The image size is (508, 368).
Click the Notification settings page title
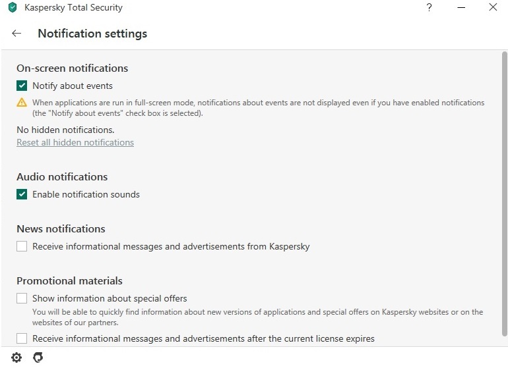click(x=92, y=34)
